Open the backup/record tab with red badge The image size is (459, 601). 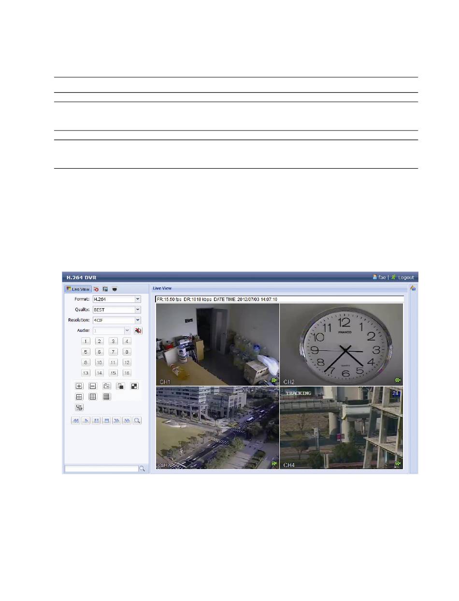tap(96, 289)
